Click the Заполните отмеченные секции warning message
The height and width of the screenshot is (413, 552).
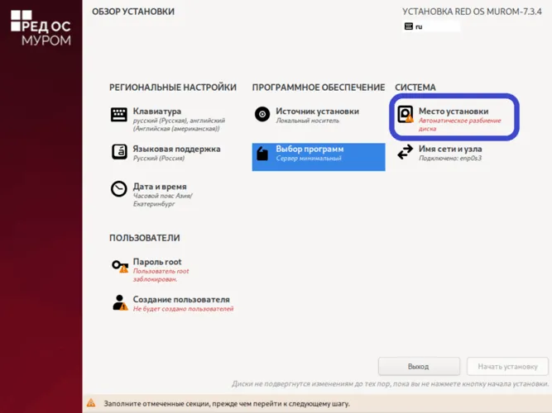[227, 404]
